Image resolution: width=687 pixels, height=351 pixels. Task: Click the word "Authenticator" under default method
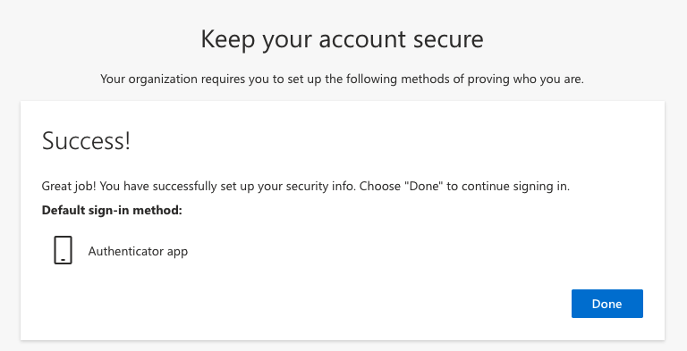tap(126, 251)
